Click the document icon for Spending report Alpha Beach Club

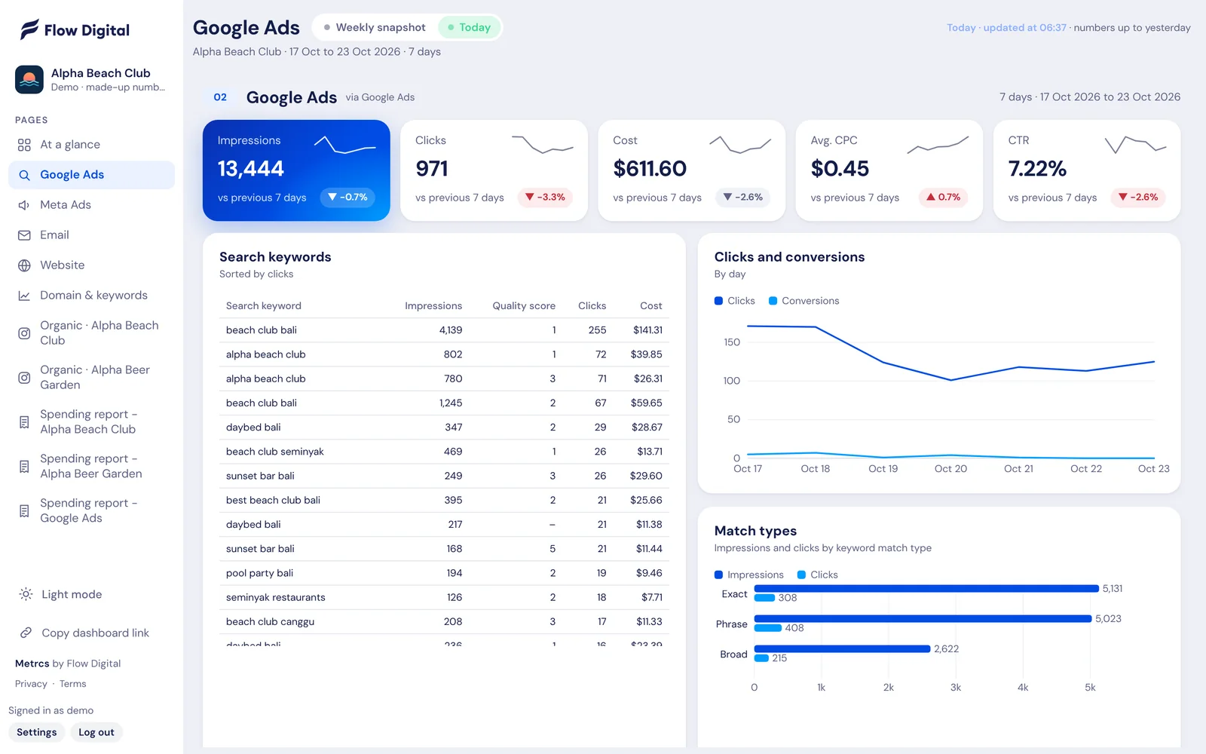(24, 422)
